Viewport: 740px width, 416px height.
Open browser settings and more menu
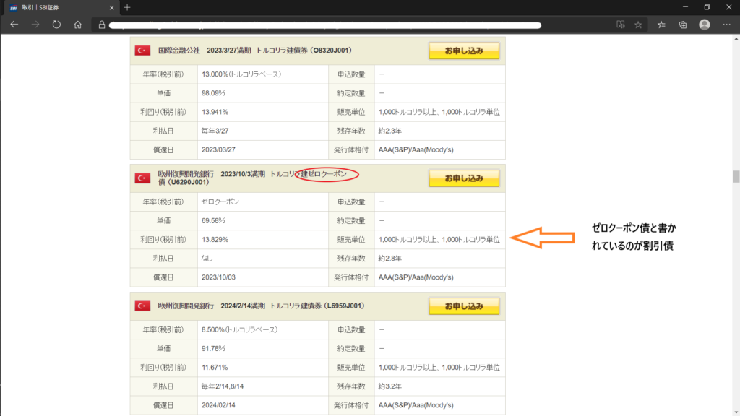726,24
